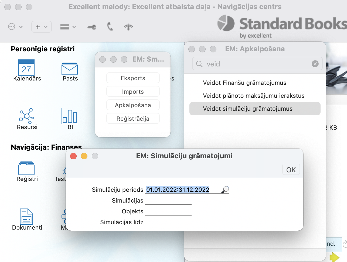Open the Pasts mail icon
The width and height of the screenshot is (347, 262).
tap(70, 68)
